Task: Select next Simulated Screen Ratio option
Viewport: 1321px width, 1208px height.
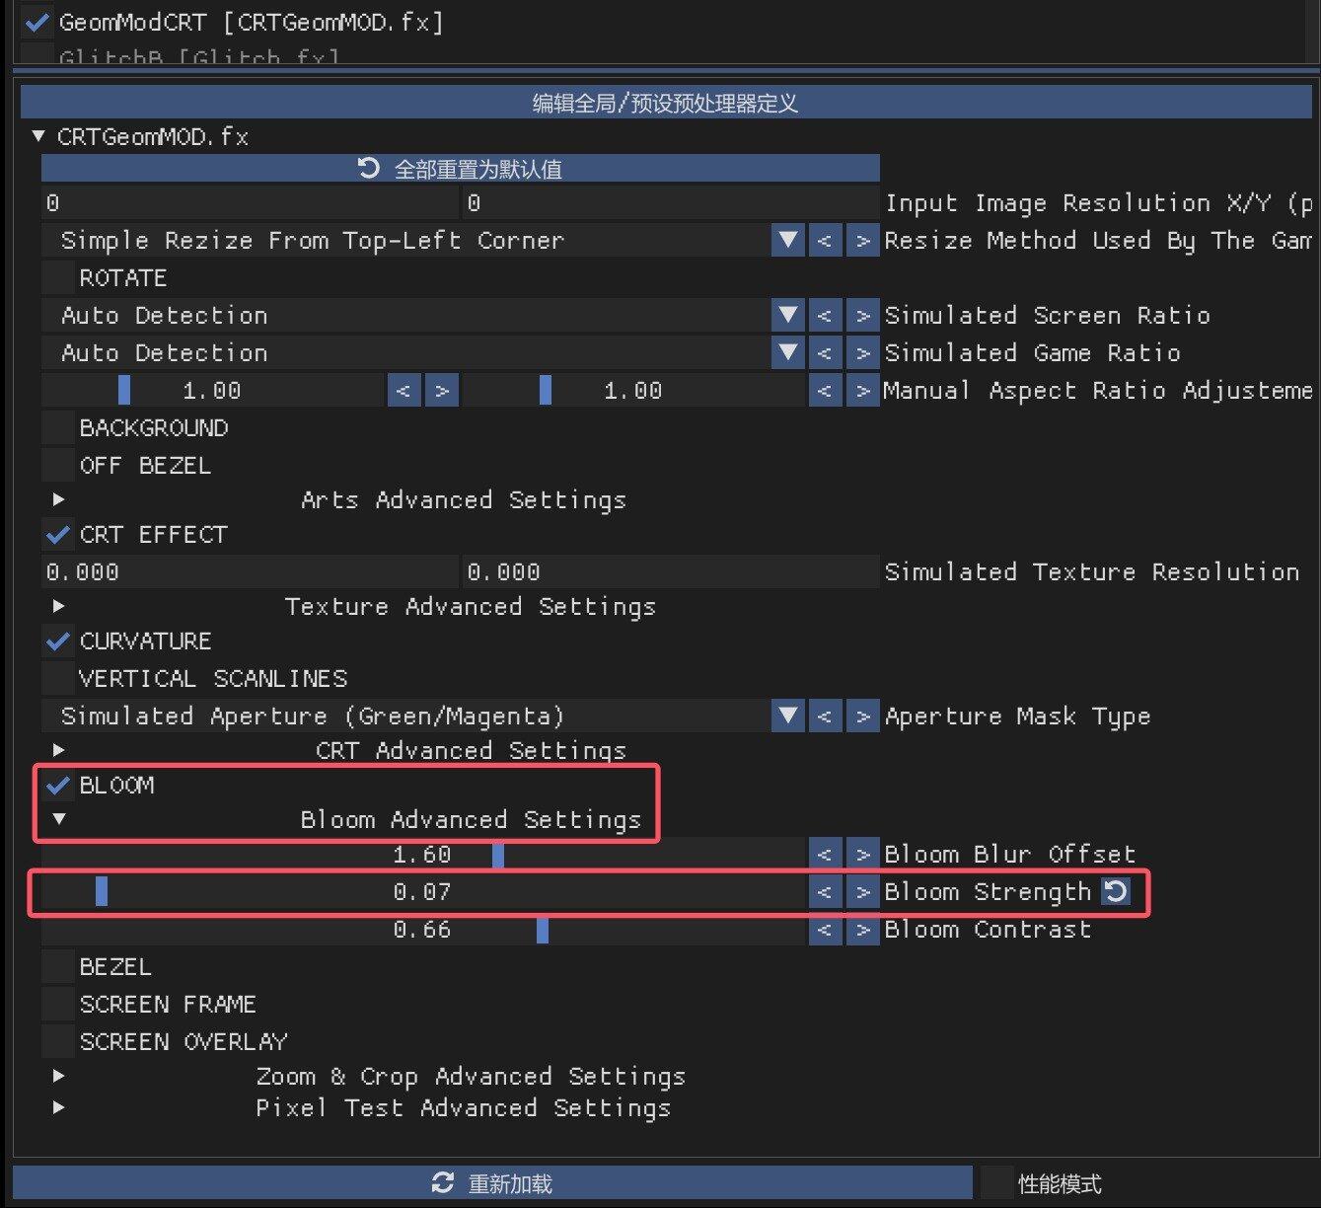Action: 863,316
